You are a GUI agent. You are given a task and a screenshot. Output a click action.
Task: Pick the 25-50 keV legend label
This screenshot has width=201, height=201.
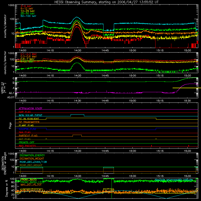[28, 14]
